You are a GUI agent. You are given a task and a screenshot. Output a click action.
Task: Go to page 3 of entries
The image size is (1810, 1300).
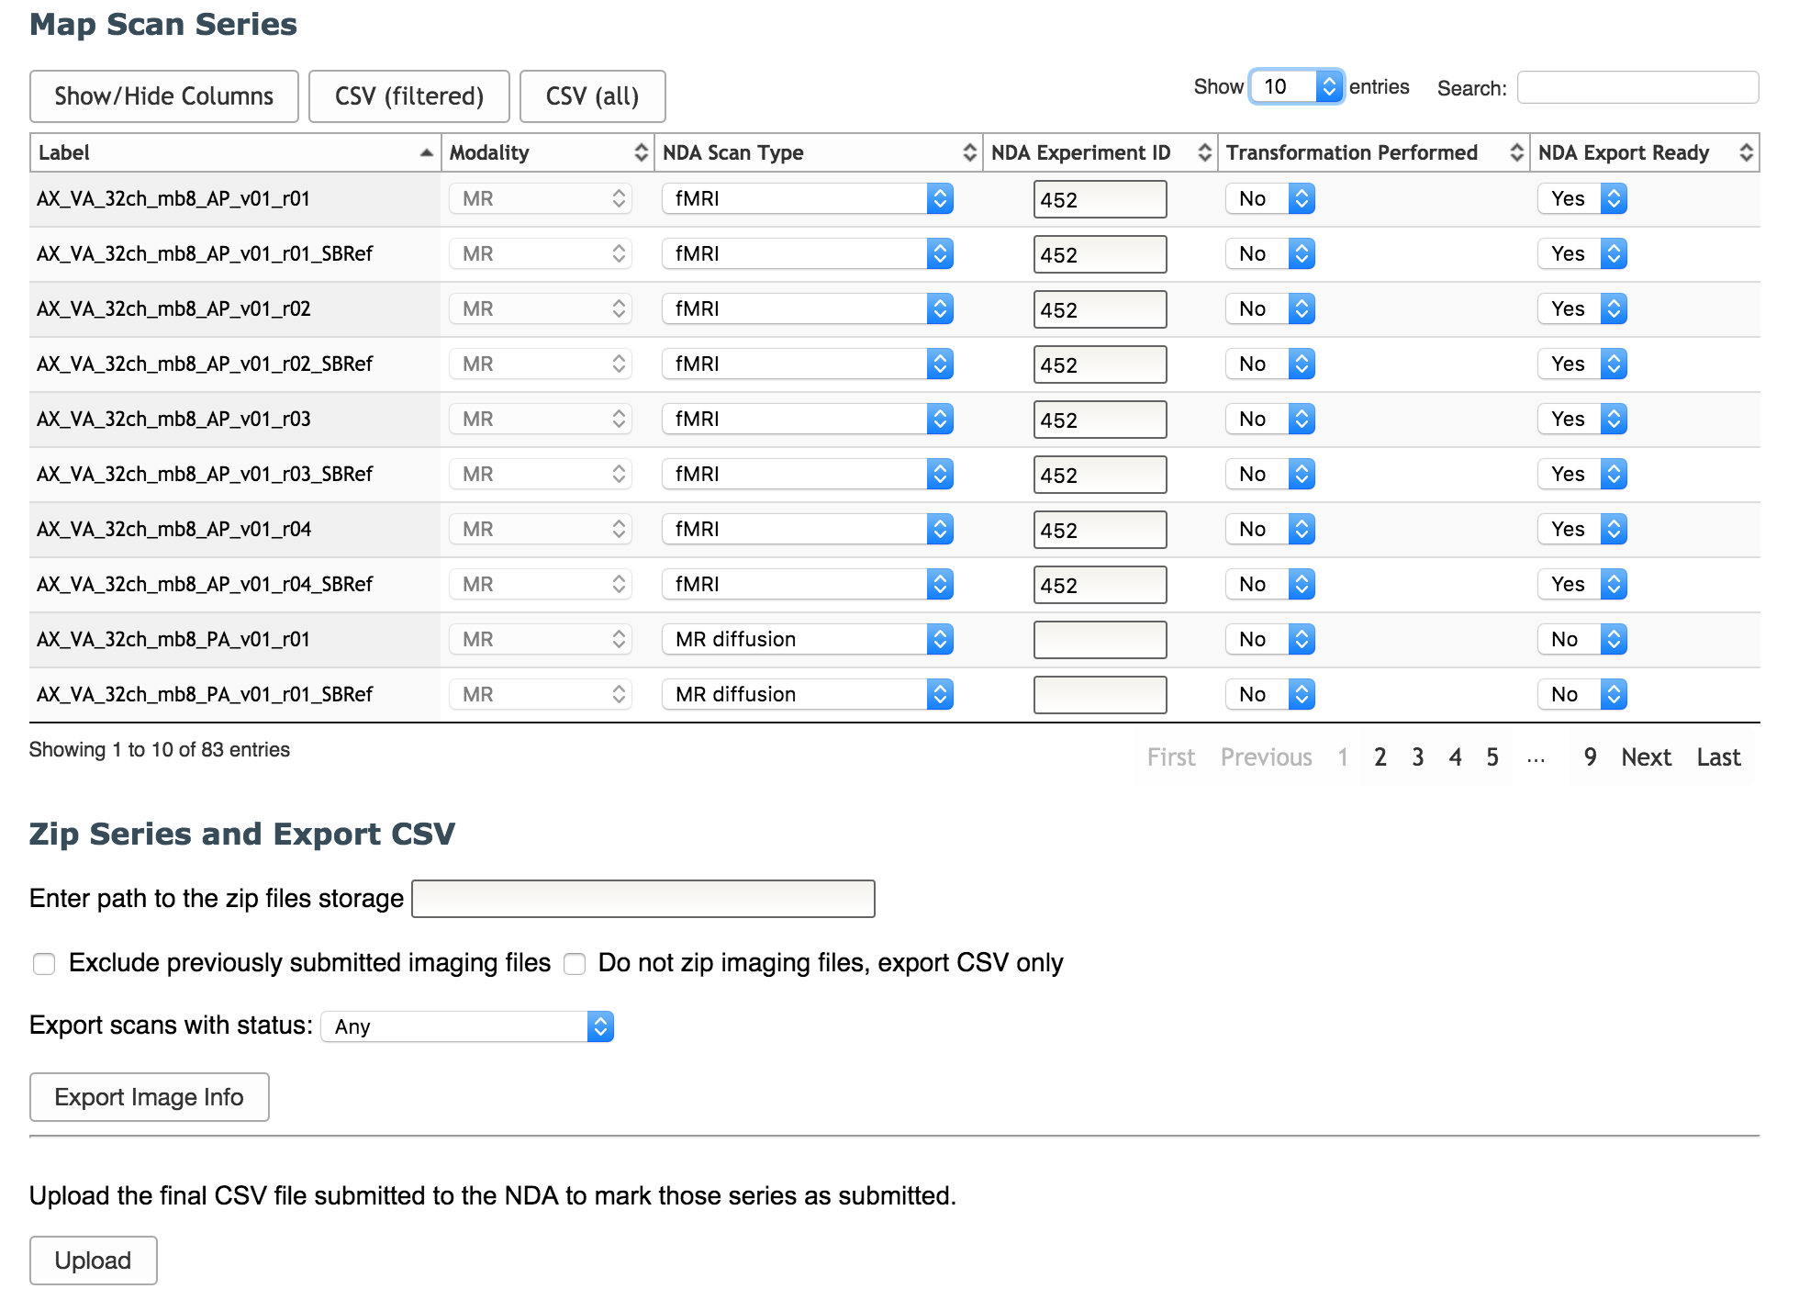(x=1417, y=757)
